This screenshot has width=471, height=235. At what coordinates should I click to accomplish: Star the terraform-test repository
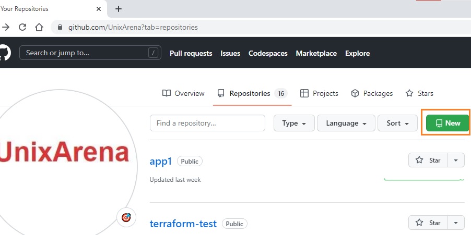[428, 222]
